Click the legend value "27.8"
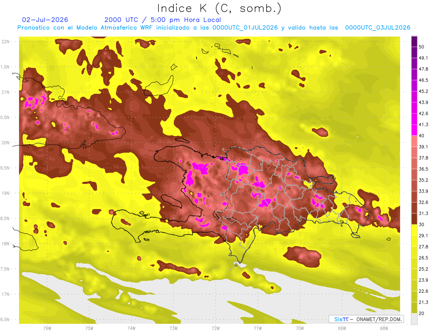 pyautogui.click(x=423, y=247)
